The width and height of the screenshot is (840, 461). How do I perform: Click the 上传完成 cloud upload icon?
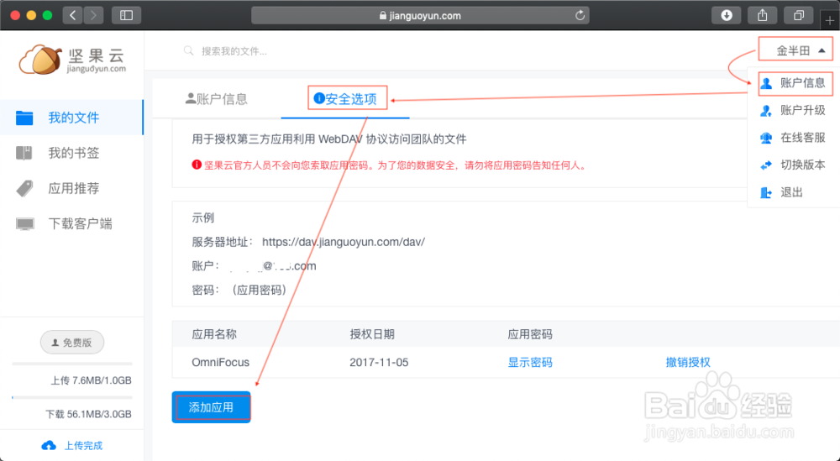coord(49,446)
